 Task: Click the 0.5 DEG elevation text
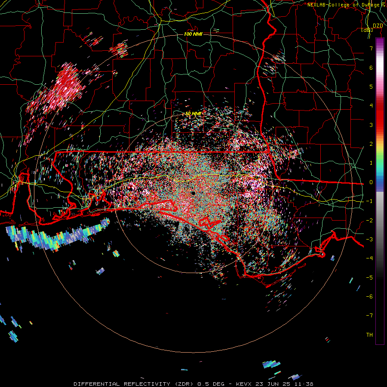point(211,384)
